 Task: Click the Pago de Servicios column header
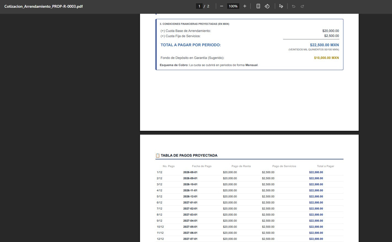284,166
